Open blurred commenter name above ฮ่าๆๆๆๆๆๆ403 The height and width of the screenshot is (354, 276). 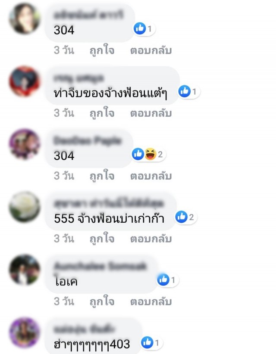tap(84, 329)
